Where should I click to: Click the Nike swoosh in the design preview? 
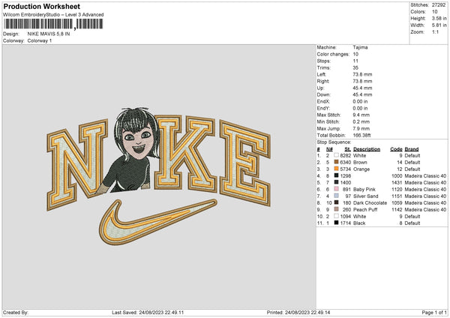coord(157,222)
